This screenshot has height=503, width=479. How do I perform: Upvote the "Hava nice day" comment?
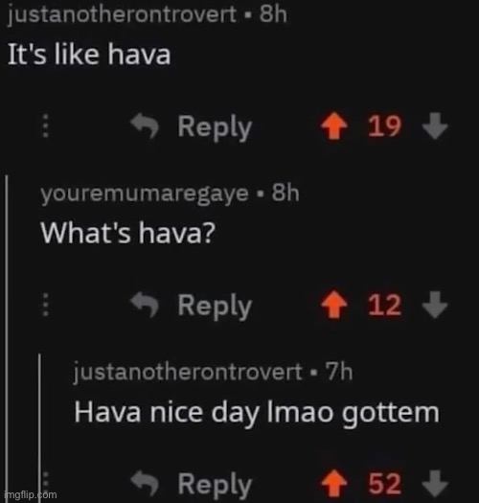pyautogui.click(x=334, y=484)
